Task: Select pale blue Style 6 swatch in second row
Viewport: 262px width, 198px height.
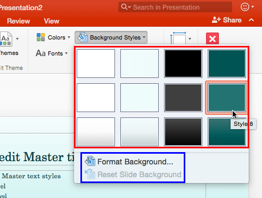Action: point(140,98)
